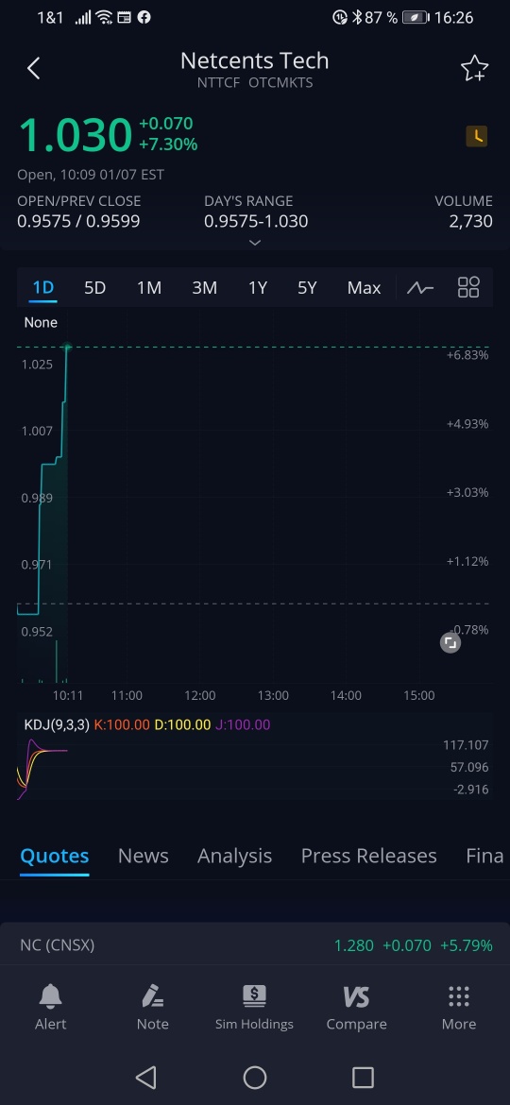Select the 1Y chart range

click(258, 287)
